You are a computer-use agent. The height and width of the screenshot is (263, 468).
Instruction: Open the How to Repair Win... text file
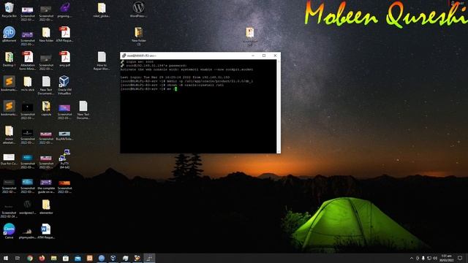pyautogui.click(x=102, y=61)
